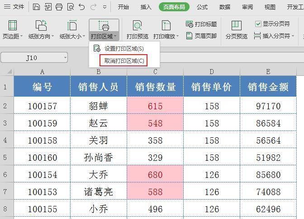The width and height of the screenshot is (304, 219).
Task: Click the Save icon in quick access toolbar
Action: point(36,7)
